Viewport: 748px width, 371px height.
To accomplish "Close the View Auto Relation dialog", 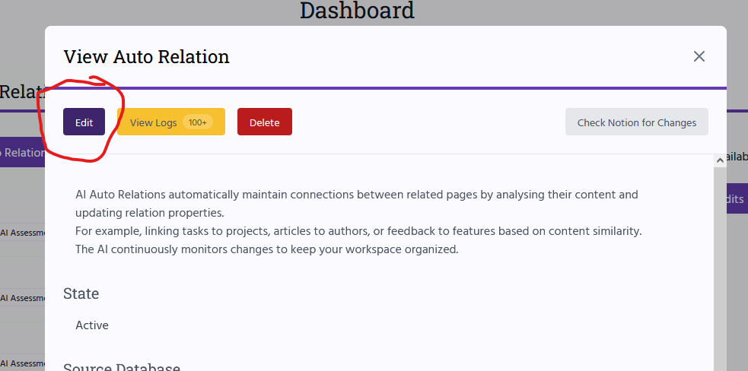I will [699, 56].
